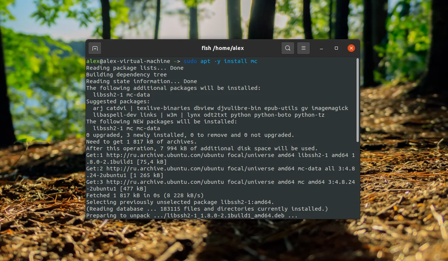
Task: Click 'The following NEW packages will be installed:'
Action: point(162,122)
